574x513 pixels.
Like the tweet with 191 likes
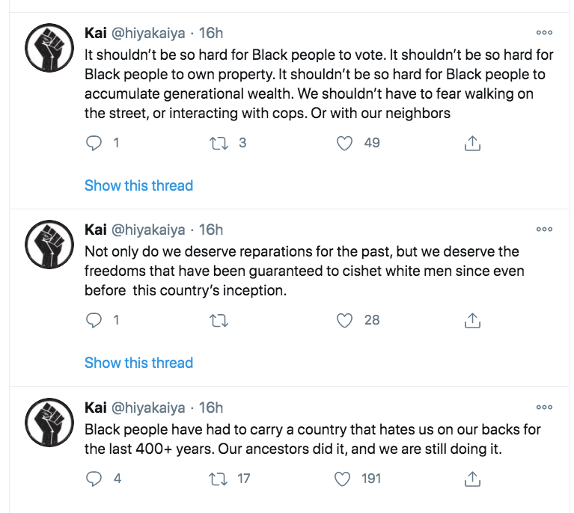coord(344,478)
